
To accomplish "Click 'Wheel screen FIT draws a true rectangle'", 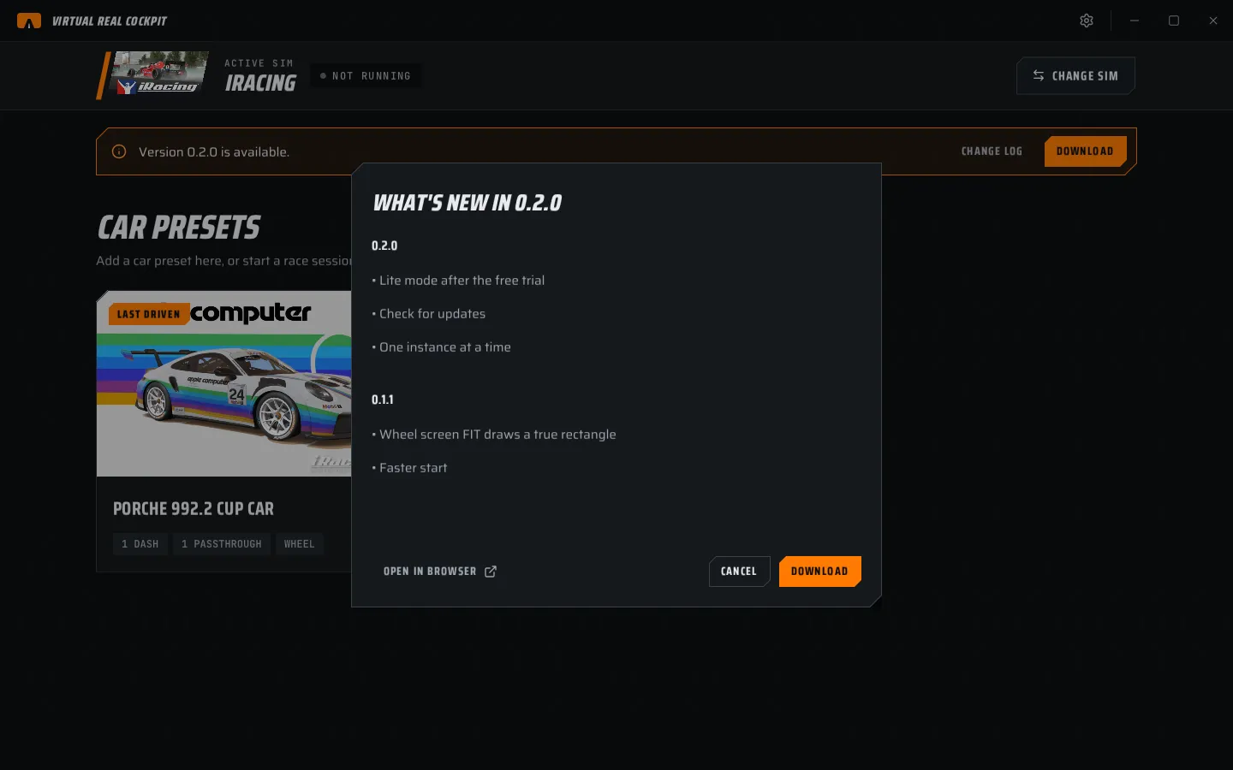I will [494, 435].
